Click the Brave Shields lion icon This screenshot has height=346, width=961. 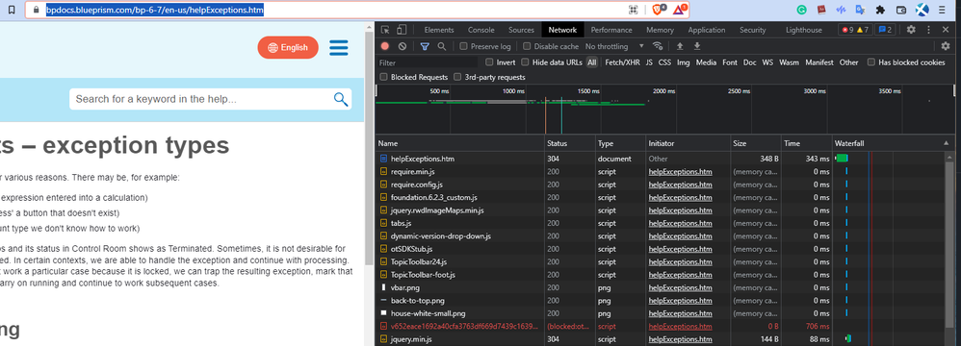(x=659, y=10)
